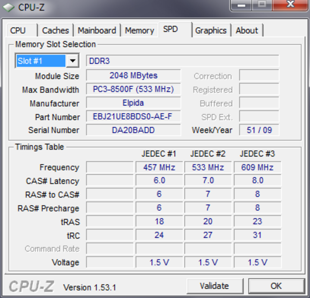The image size is (310, 298).
Task: Click the JEDEC #2 frequency 533 MHz
Action: (x=208, y=167)
